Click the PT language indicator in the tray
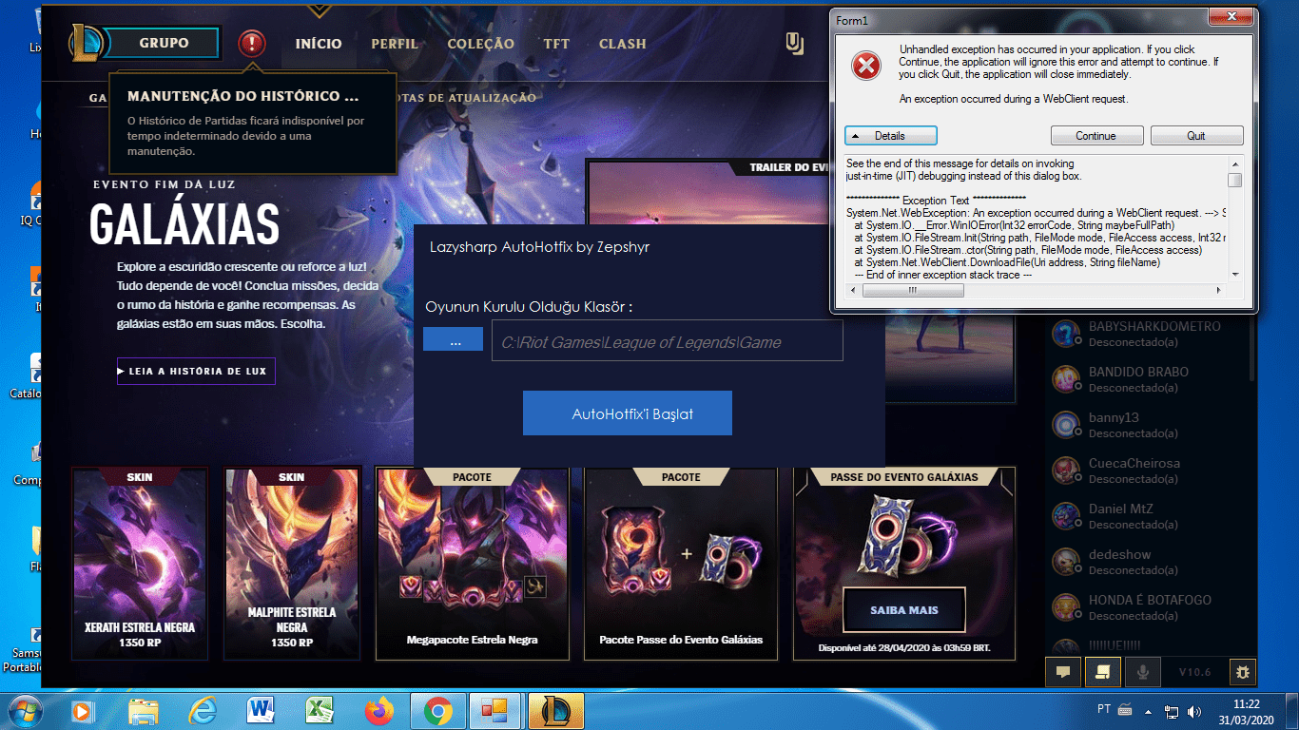Viewport: 1299px width, 730px height. [1104, 710]
